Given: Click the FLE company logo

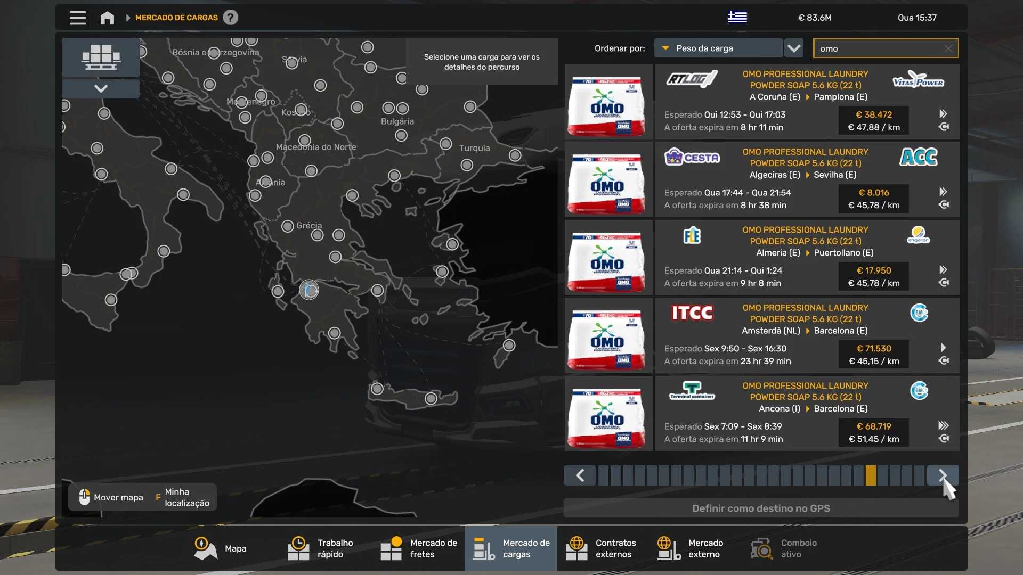Looking at the screenshot, I should coord(692,235).
